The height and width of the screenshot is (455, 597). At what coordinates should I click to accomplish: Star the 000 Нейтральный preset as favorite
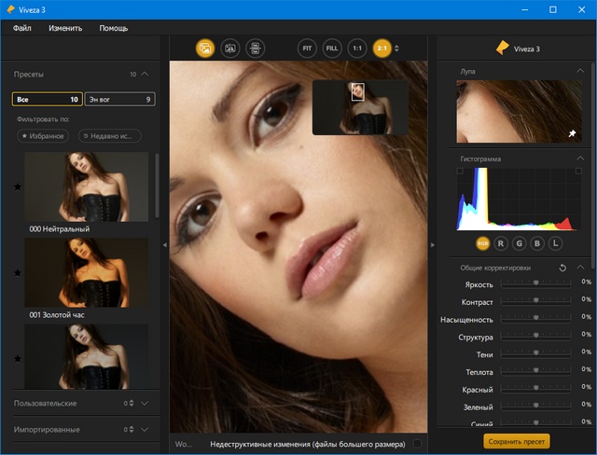(18, 187)
